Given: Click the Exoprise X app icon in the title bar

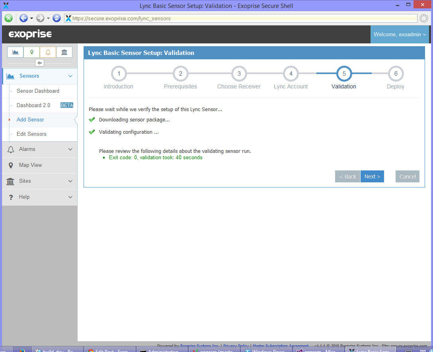Looking at the screenshot, I should [x=6, y=6].
